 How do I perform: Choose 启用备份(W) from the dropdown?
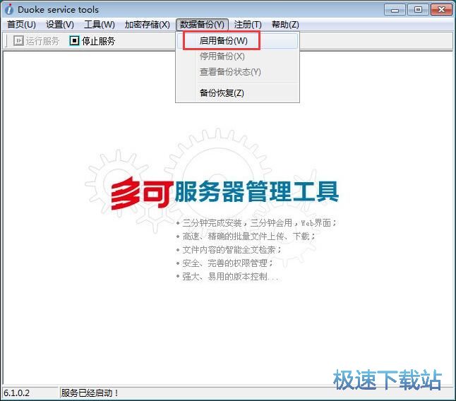(x=237, y=41)
